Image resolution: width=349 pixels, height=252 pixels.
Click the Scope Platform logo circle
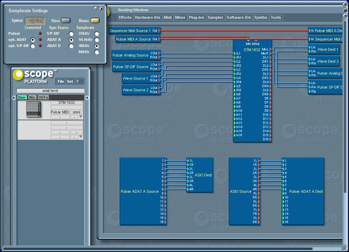(x=17, y=74)
